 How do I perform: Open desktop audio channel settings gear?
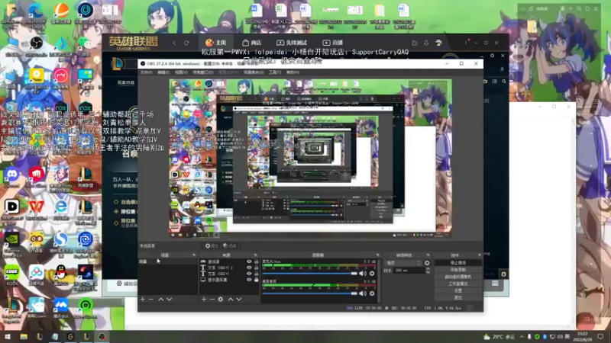(x=372, y=293)
